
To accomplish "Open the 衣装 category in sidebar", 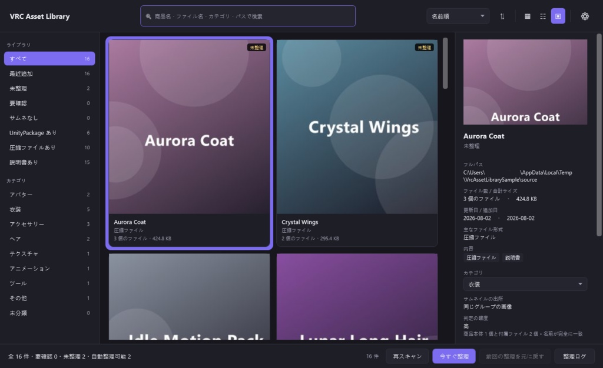I will (x=49, y=209).
